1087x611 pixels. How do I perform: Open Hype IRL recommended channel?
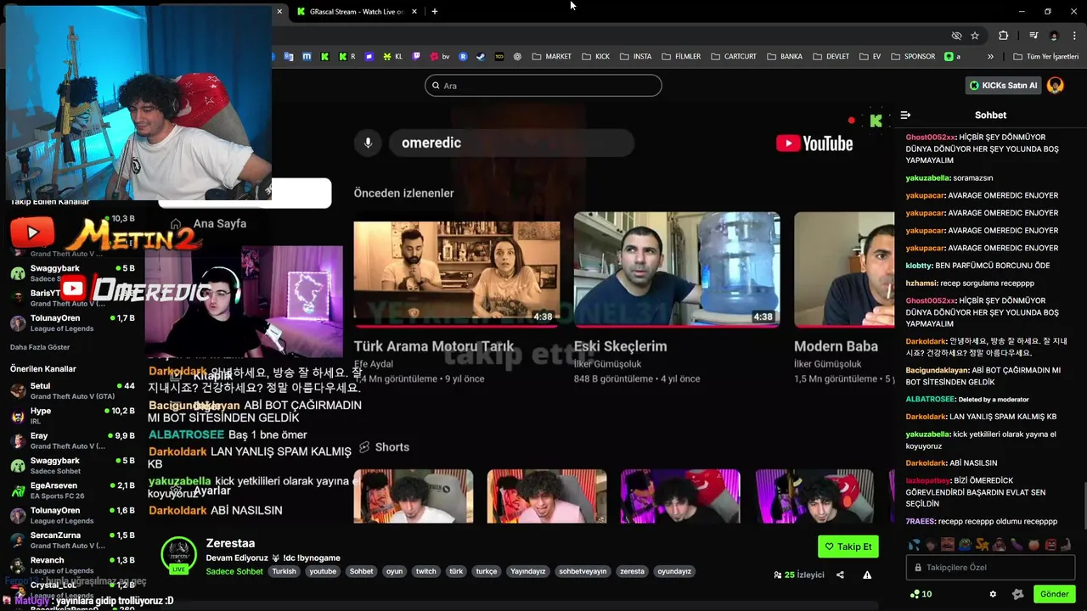click(72, 416)
